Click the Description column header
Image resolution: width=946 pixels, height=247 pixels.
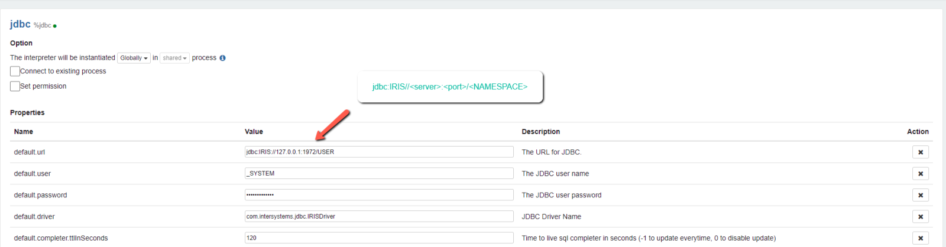540,132
